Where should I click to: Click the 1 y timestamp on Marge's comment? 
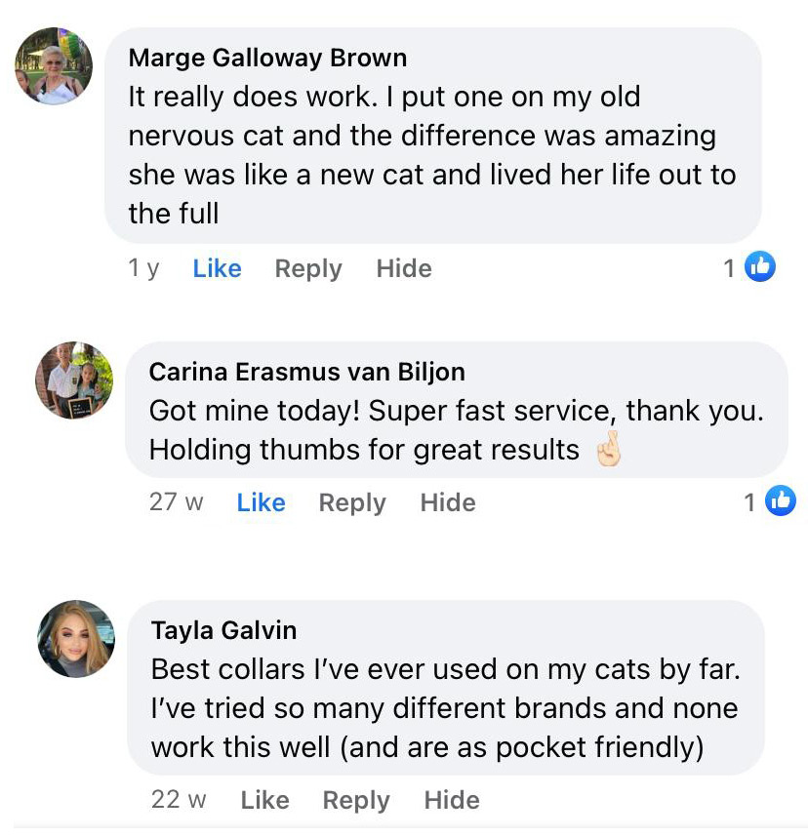(143, 268)
